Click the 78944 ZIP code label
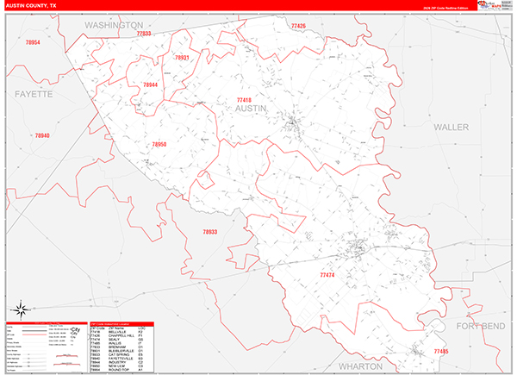This screenshot has height=375, width=517. (150, 84)
